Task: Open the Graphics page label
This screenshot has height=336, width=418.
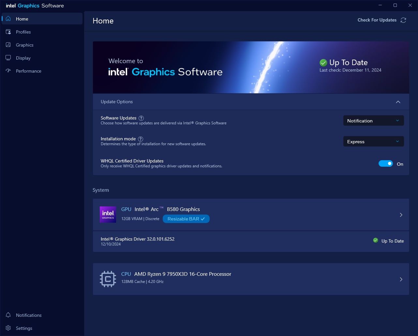Action: click(x=25, y=45)
